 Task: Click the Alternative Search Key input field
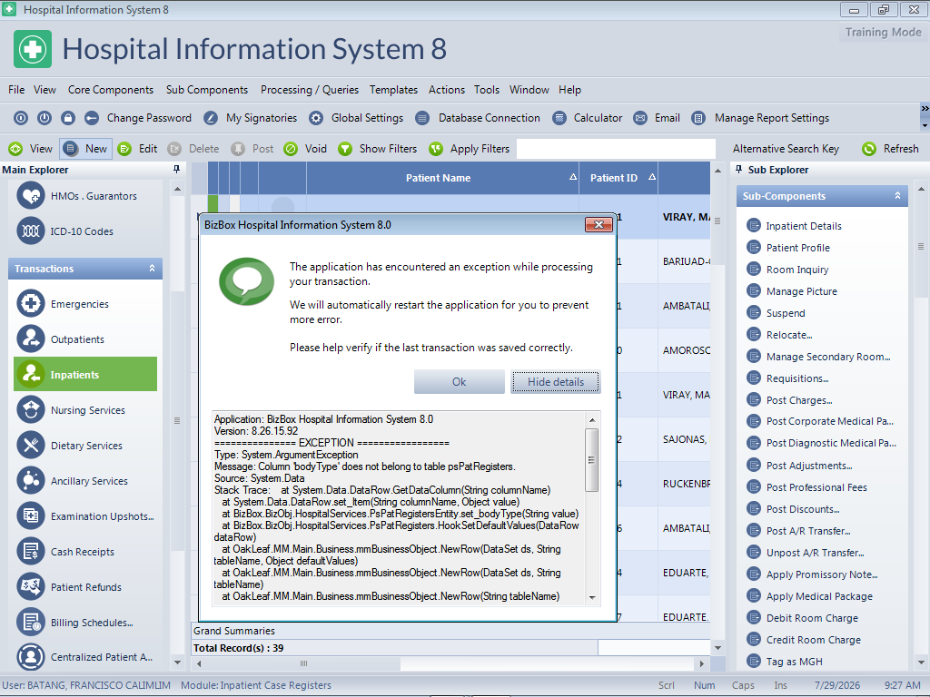pos(616,149)
